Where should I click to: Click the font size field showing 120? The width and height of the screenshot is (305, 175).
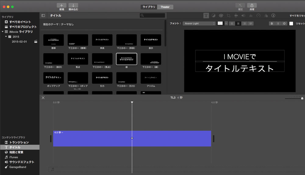[220, 23]
